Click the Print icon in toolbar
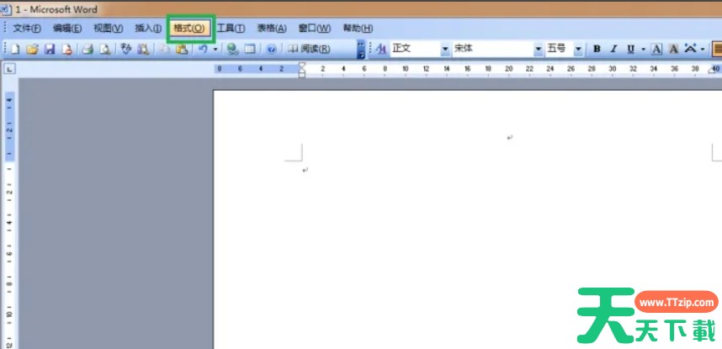 [87, 50]
